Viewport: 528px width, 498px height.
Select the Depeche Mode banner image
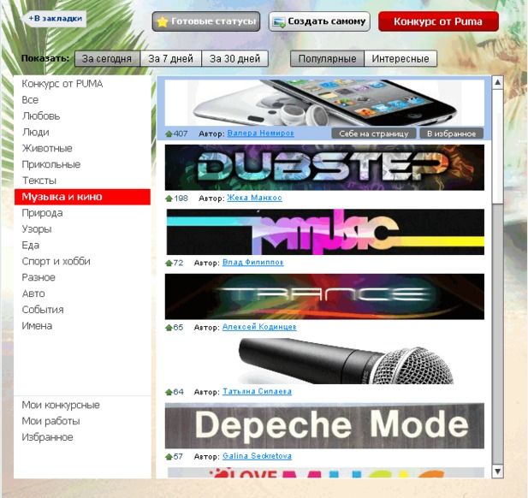[x=324, y=426]
